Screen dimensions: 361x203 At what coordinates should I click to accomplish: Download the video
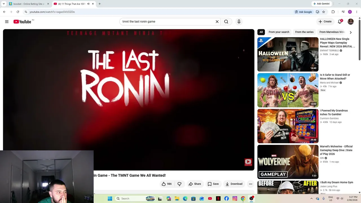(x=234, y=184)
